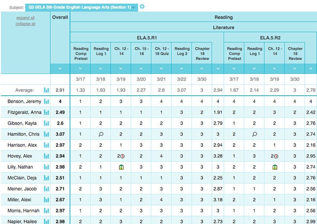Click student name Benson, Jeremy
This screenshot has width=317, height=224.
click(24, 101)
